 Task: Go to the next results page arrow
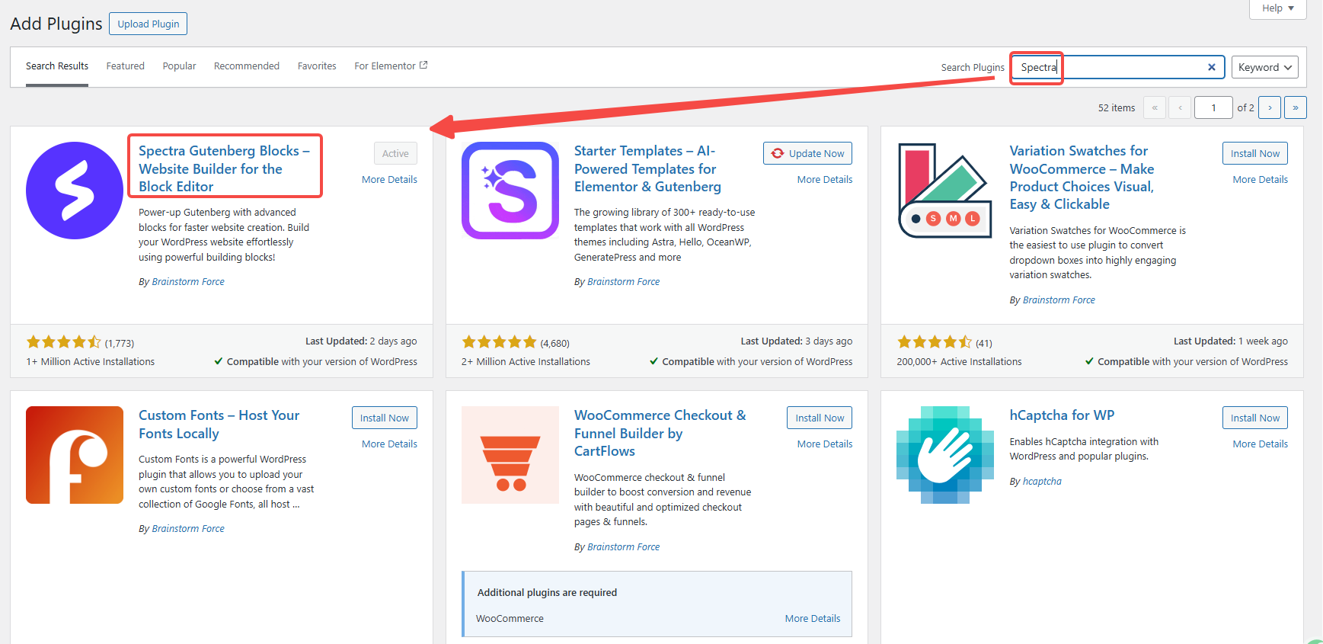point(1270,107)
